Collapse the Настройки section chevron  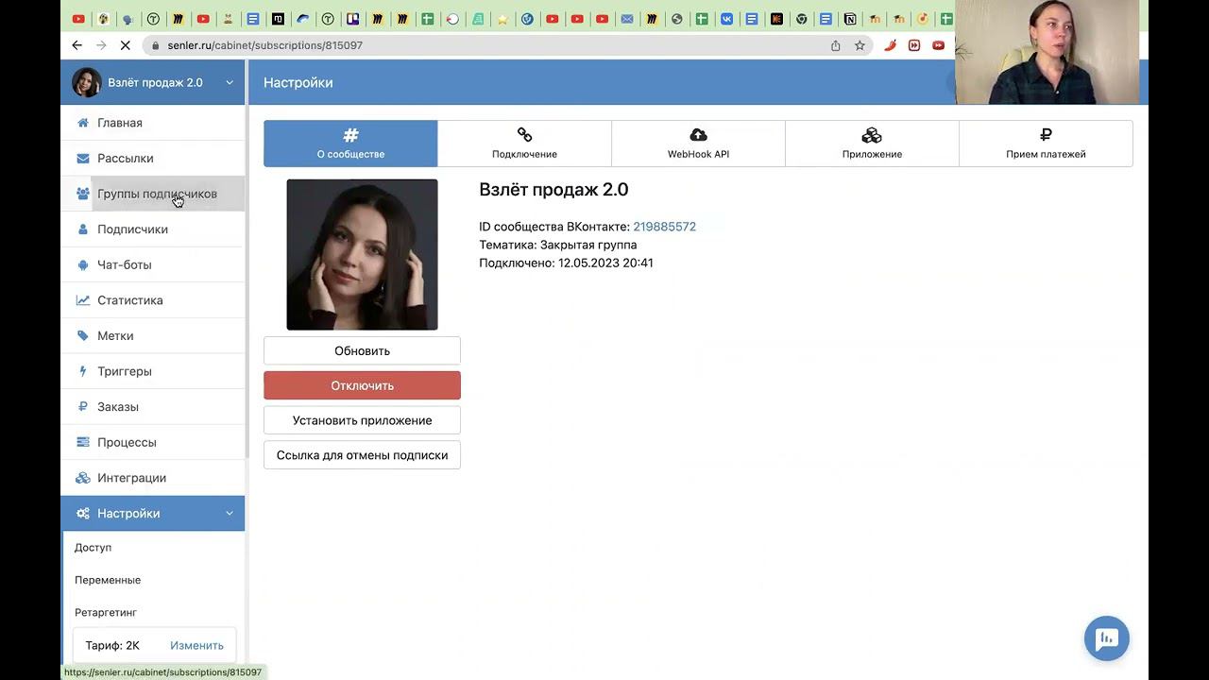(230, 514)
